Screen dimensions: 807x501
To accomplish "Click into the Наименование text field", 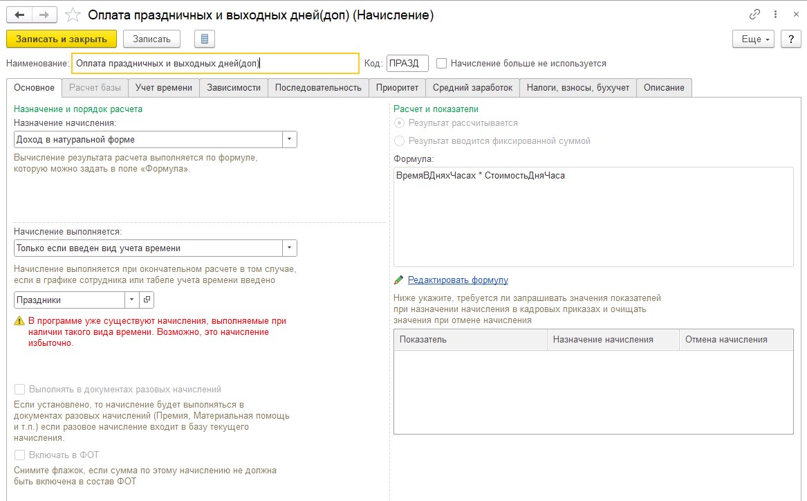I will click(215, 63).
